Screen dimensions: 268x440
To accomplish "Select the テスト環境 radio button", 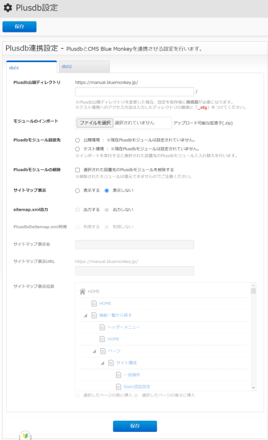I will click(x=78, y=149).
